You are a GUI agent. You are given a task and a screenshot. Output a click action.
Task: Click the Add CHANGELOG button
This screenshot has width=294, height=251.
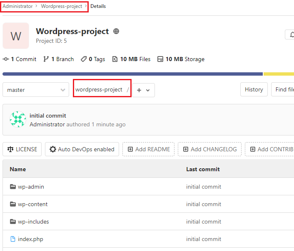209,149
